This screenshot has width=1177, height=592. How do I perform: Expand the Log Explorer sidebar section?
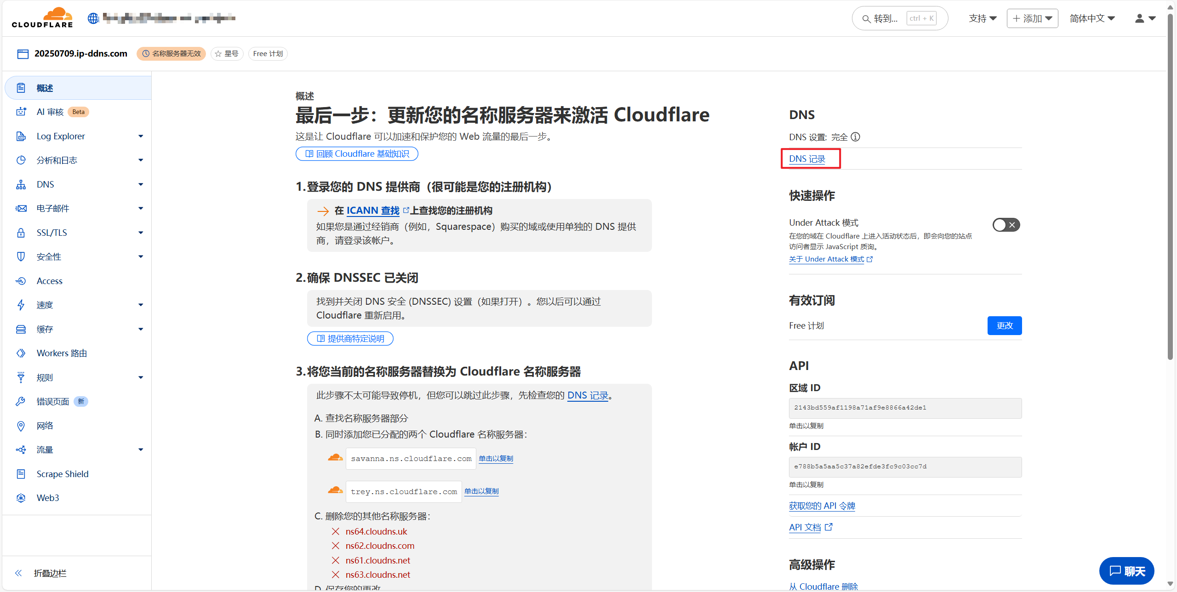[141, 136]
